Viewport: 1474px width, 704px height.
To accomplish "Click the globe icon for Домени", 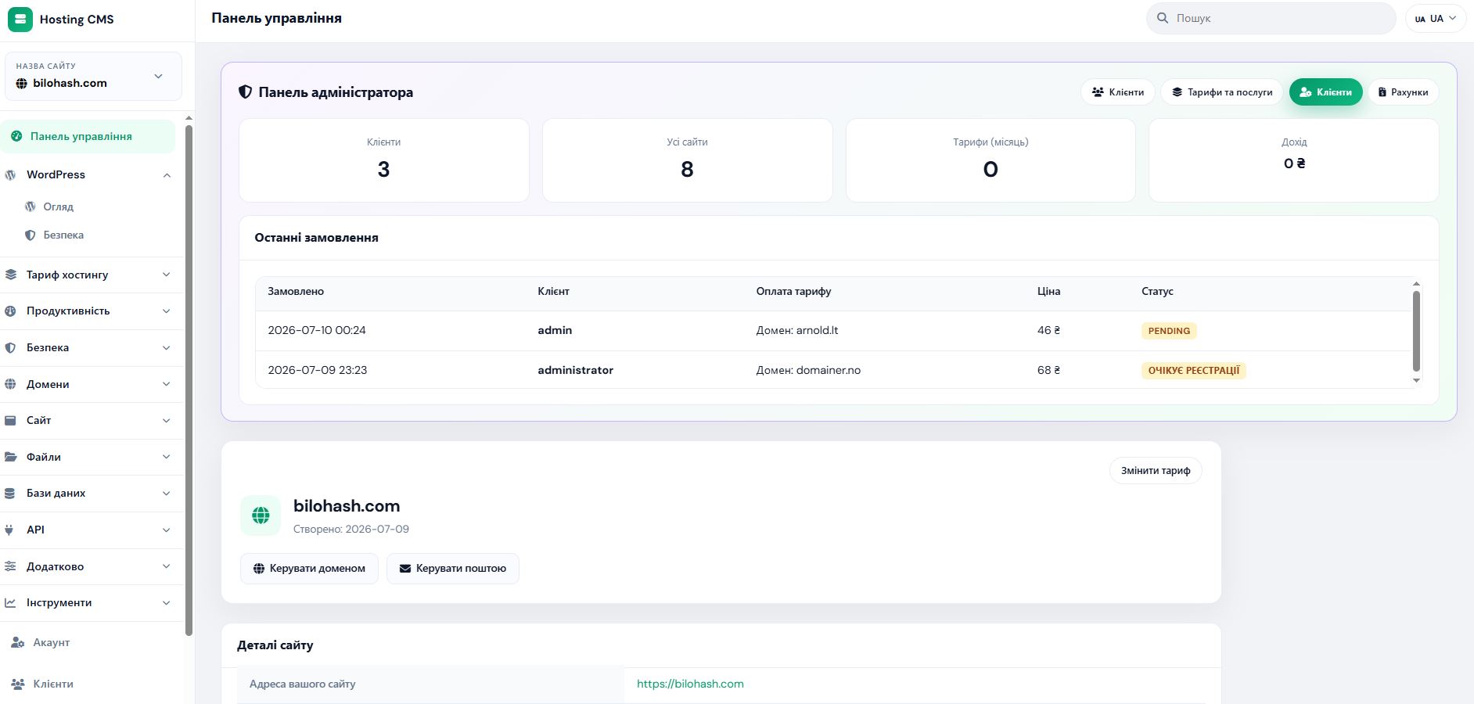I will tap(10, 384).
